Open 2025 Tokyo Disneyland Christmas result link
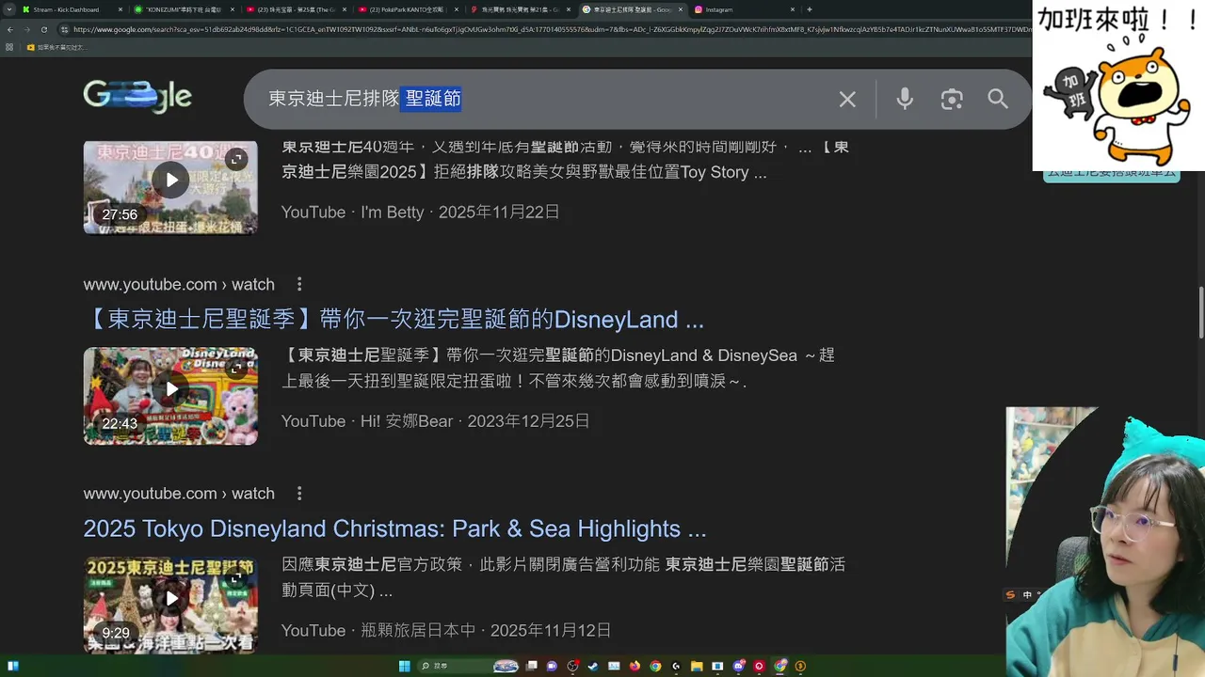This screenshot has width=1205, height=677. point(394,528)
